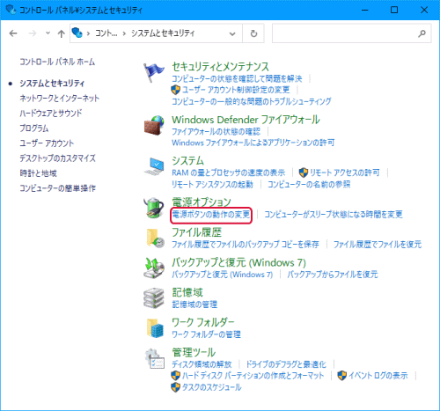Screen dimensions: 440x411
Task: Click the Control Panel icon in title bar
Action: (x=11, y=10)
